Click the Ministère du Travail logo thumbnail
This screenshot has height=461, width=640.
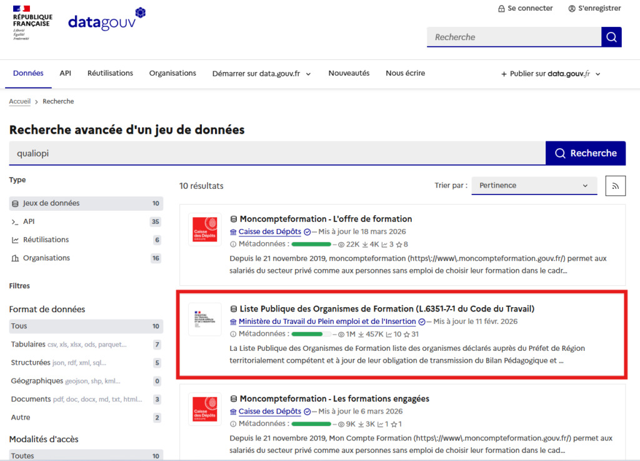click(x=204, y=319)
